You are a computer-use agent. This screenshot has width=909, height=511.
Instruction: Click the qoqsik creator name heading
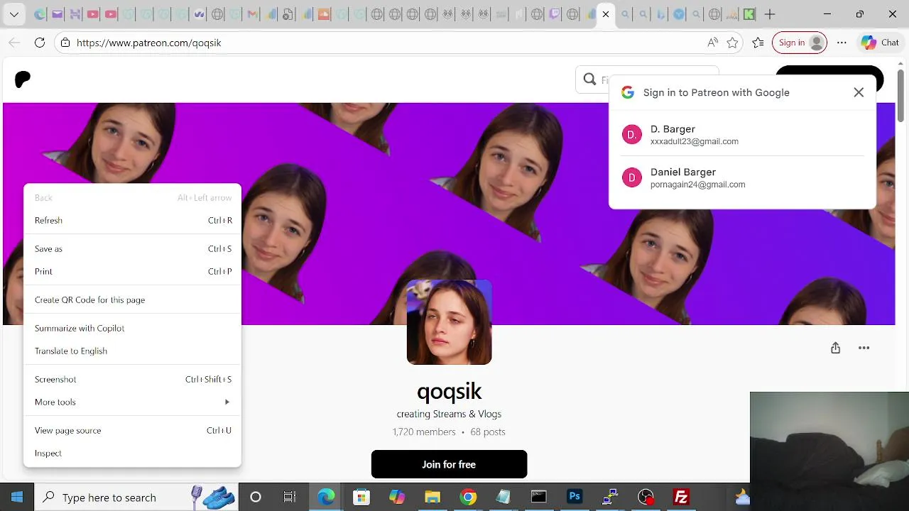449,391
